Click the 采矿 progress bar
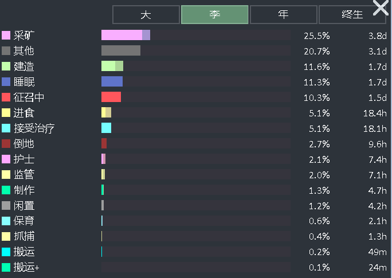 pyautogui.click(x=196, y=35)
